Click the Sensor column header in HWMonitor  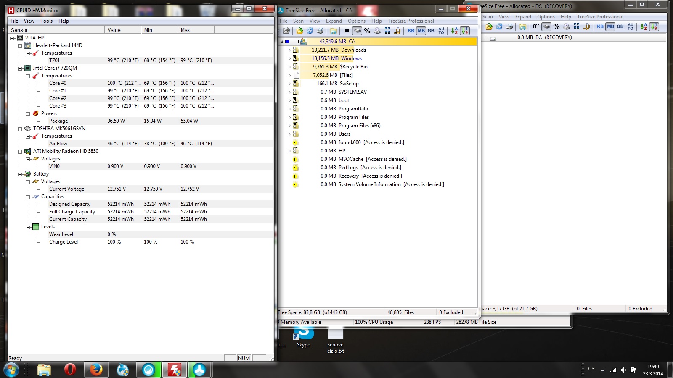(56, 30)
